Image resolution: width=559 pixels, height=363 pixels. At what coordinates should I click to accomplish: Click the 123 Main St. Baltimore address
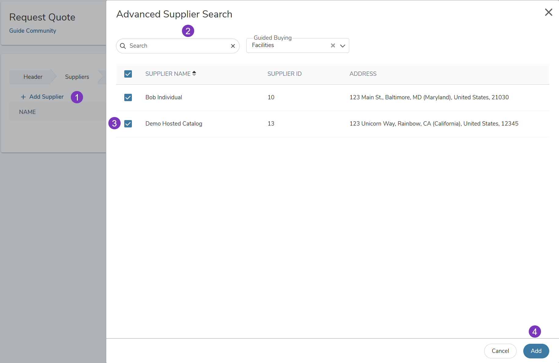click(429, 97)
